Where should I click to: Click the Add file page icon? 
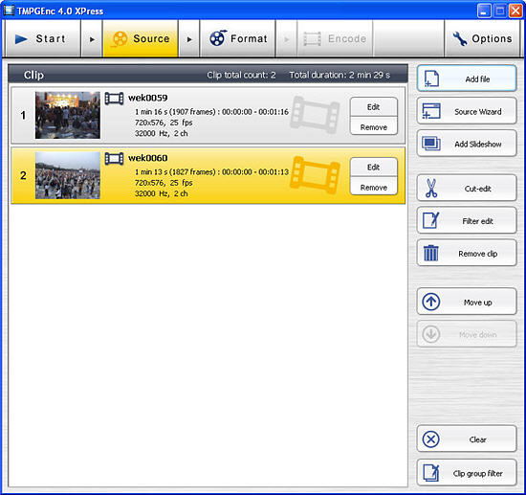(431, 79)
